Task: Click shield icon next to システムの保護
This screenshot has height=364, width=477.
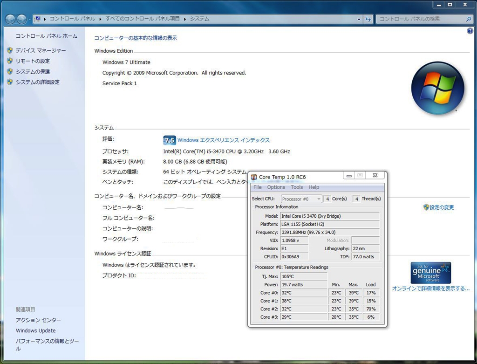Action: click(x=10, y=71)
